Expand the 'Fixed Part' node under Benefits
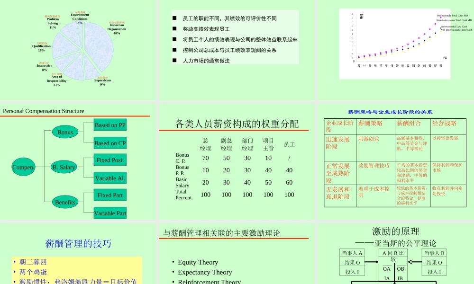This screenshot has width=474, height=284. [109, 195]
